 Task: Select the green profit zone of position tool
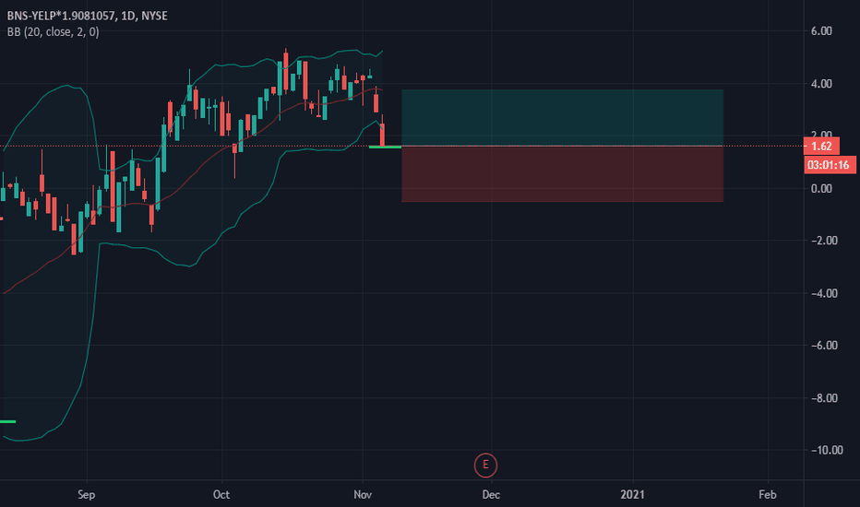[x=562, y=118]
